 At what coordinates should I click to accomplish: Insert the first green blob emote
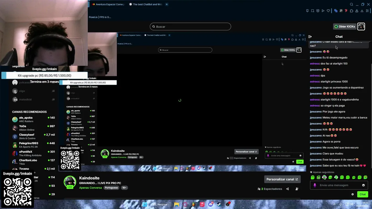[x=313, y=177]
